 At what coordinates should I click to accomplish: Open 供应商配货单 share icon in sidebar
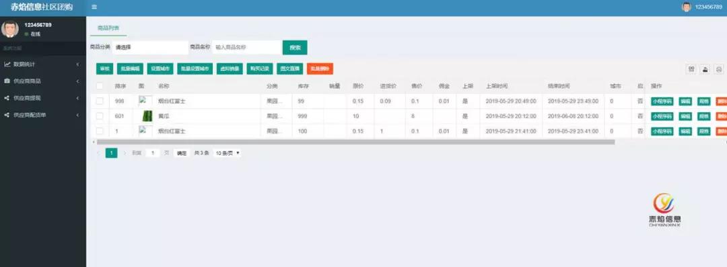tap(7, 115)
